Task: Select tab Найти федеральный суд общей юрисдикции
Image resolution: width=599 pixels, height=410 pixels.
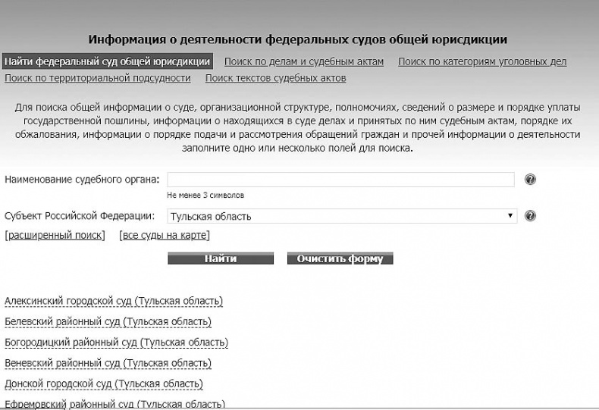Action: click(x=107, y=61)
